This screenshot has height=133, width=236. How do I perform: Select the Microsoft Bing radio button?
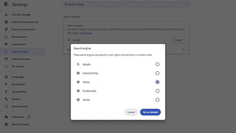click(x=157, y=73)
